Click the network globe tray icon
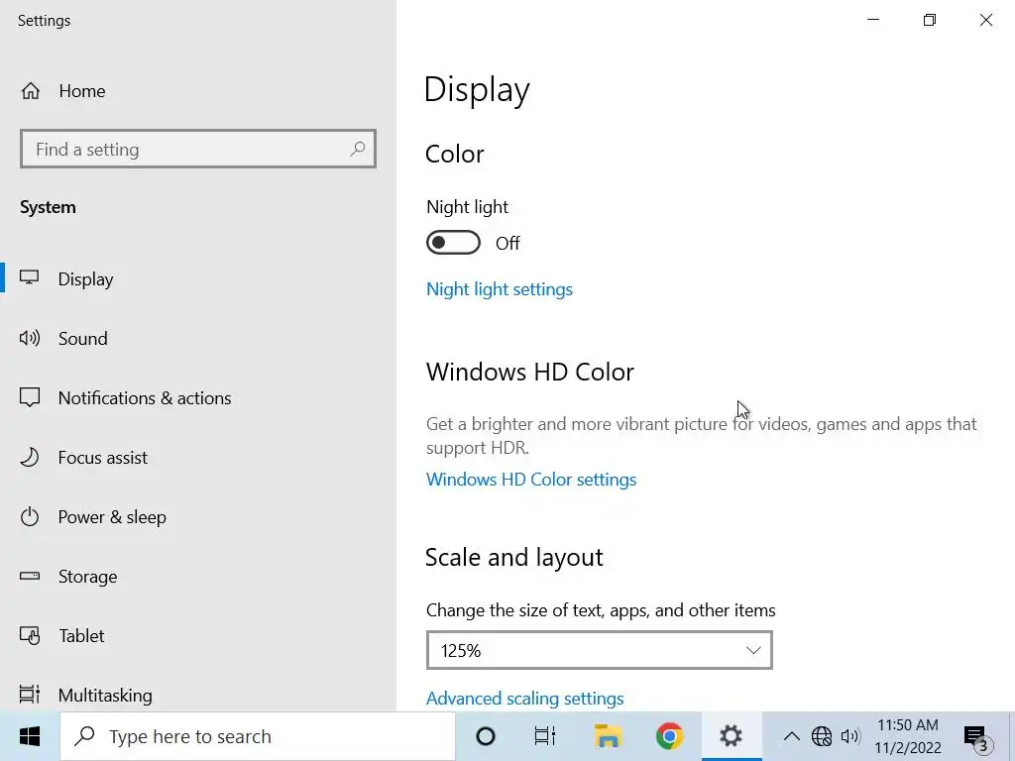Viewport: 1015px width, 761px height. (x=822, y=736)
